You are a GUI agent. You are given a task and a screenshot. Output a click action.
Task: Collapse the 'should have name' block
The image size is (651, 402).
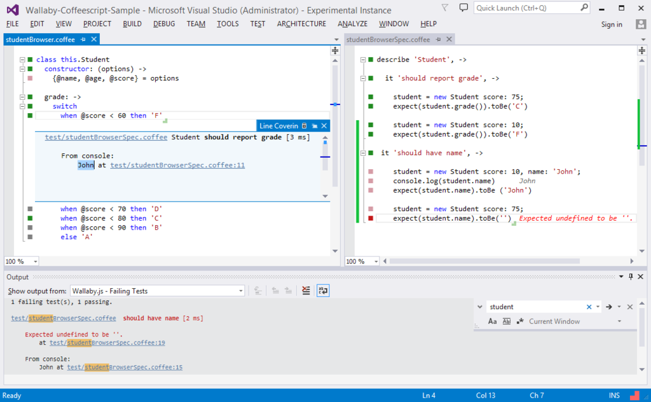pos(363,153)
